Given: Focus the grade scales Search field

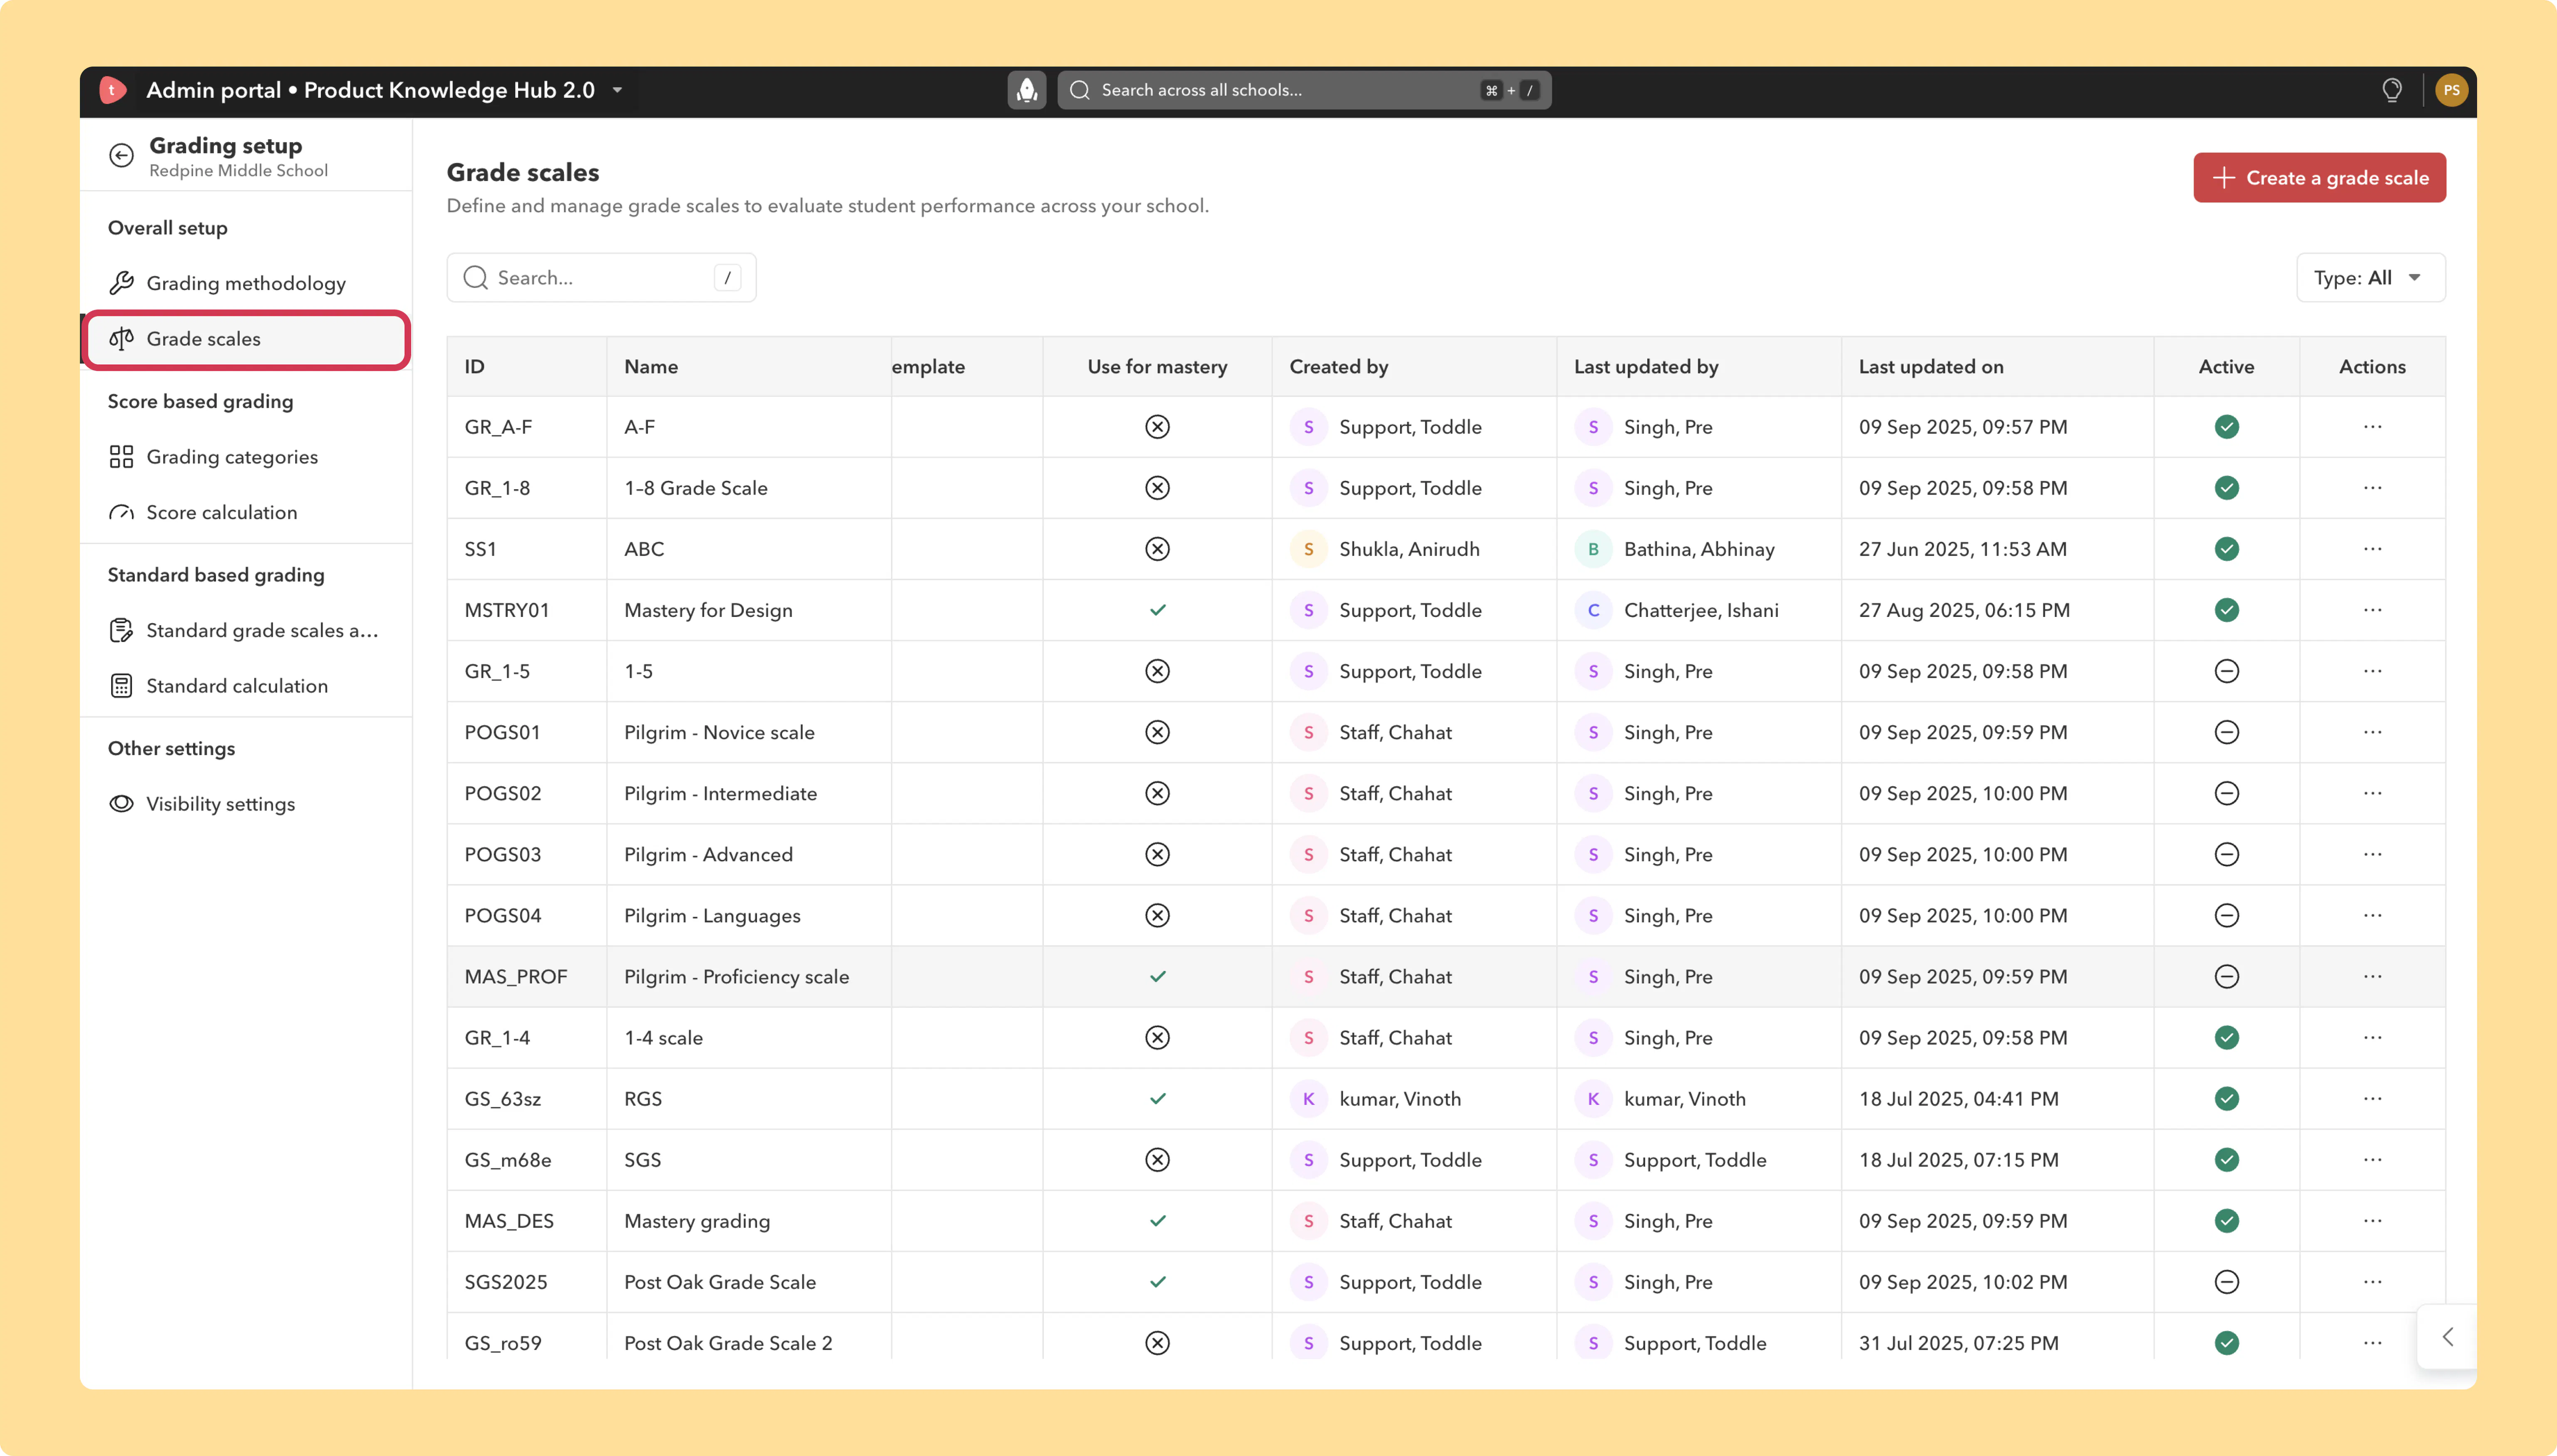Looking at the screenshot, I should point(601,278).
